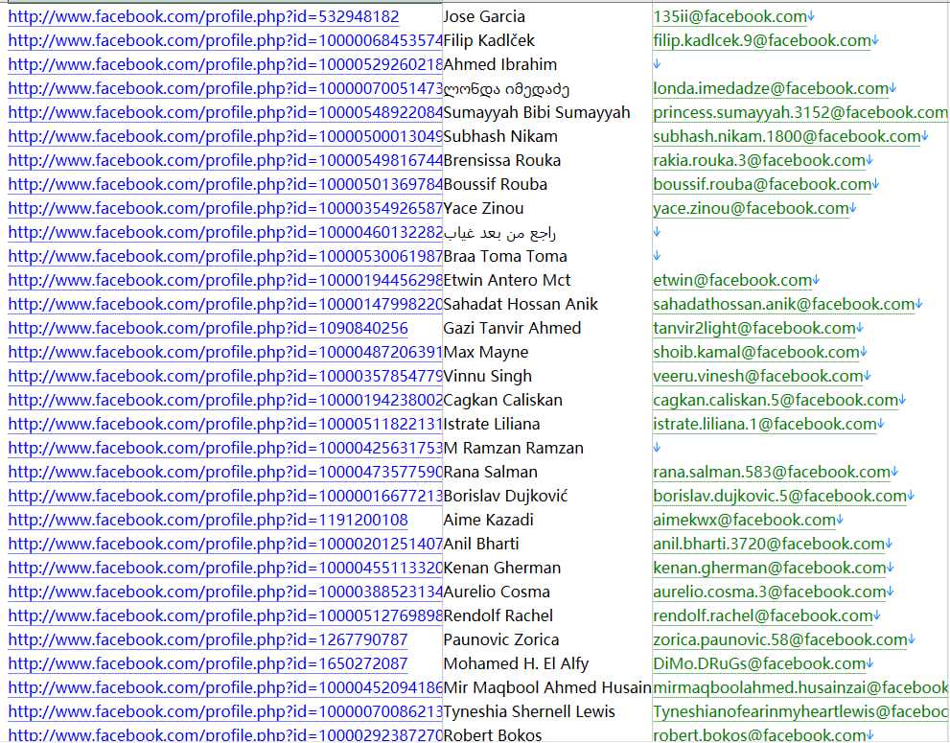This screenshot has width=950, height=743.
Task: Click email cagkan.caliskan.5@facebook.com
Action: (x=776, y=400)
